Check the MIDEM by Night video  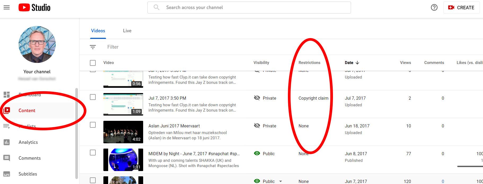pyautogui.click(x=93, y=153)
